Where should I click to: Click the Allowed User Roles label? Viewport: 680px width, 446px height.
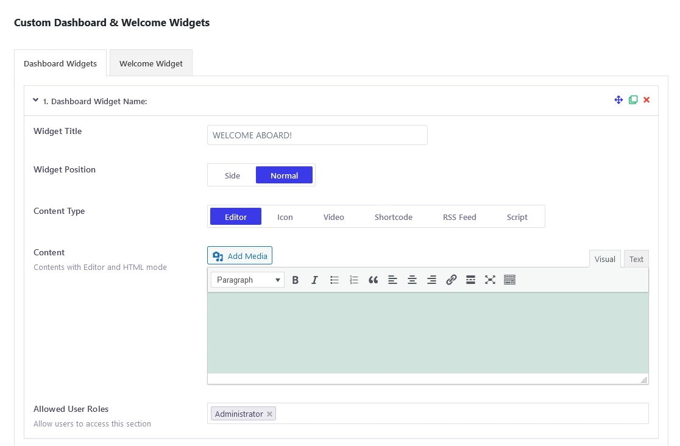71,409
